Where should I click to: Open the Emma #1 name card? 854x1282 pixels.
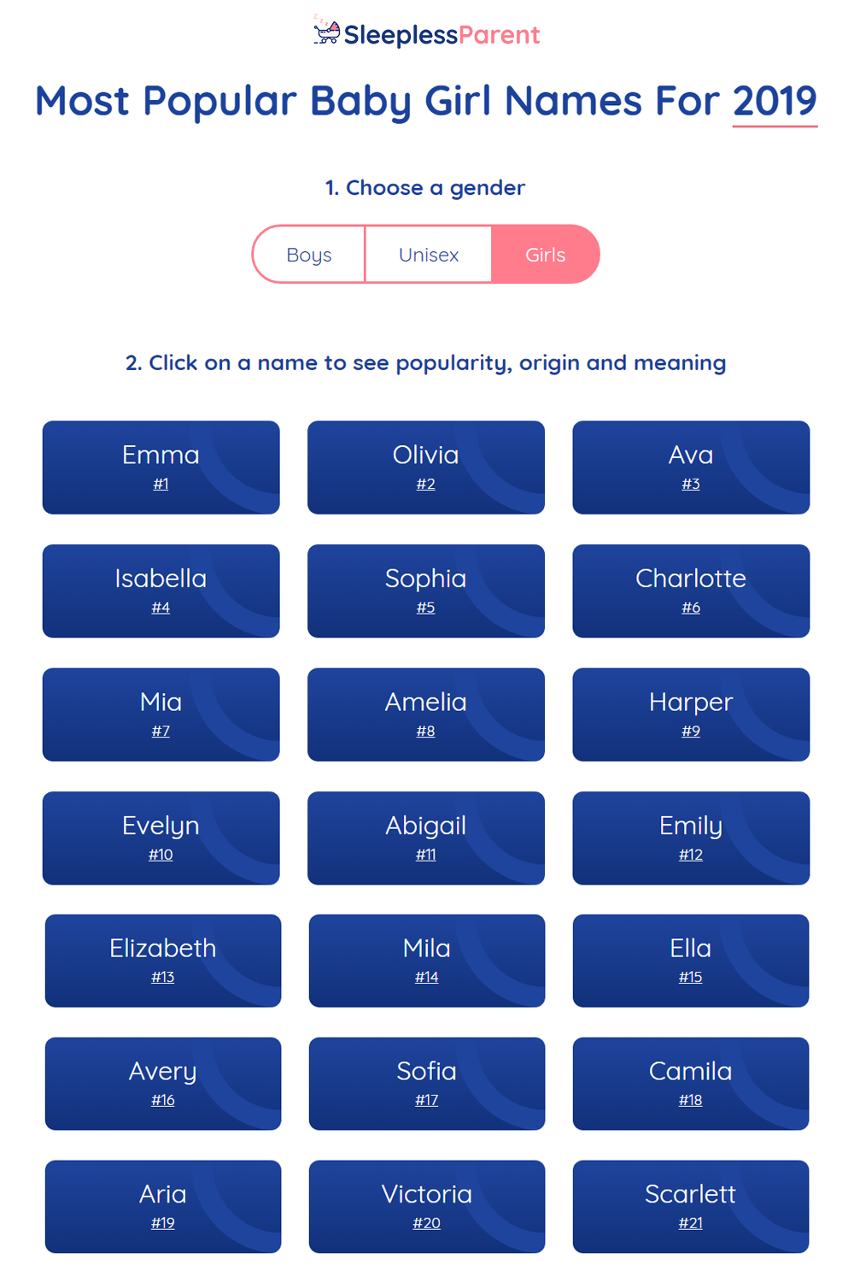click(x=161, y=468)
